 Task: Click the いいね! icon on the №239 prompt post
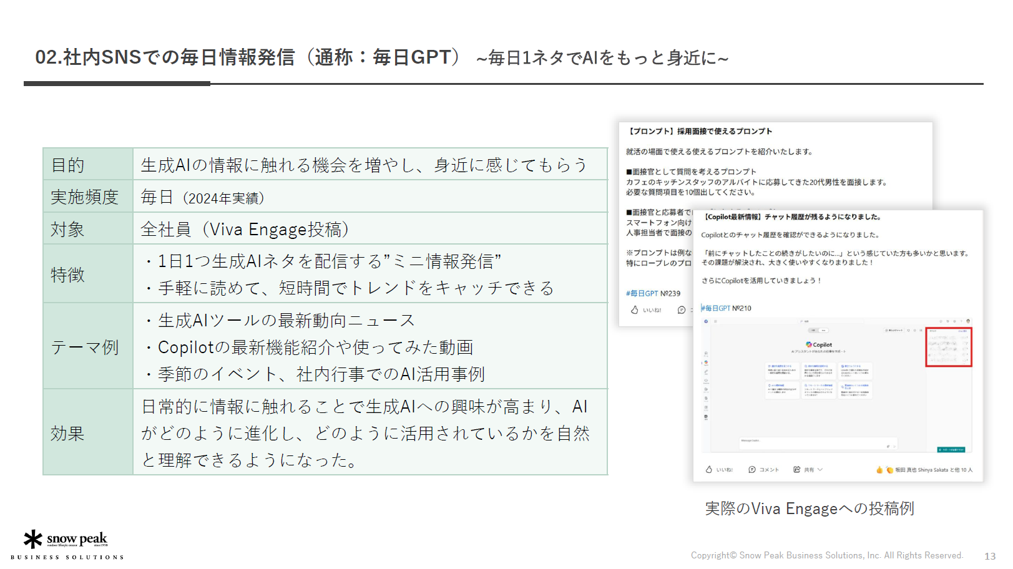(x=635, y=311)
